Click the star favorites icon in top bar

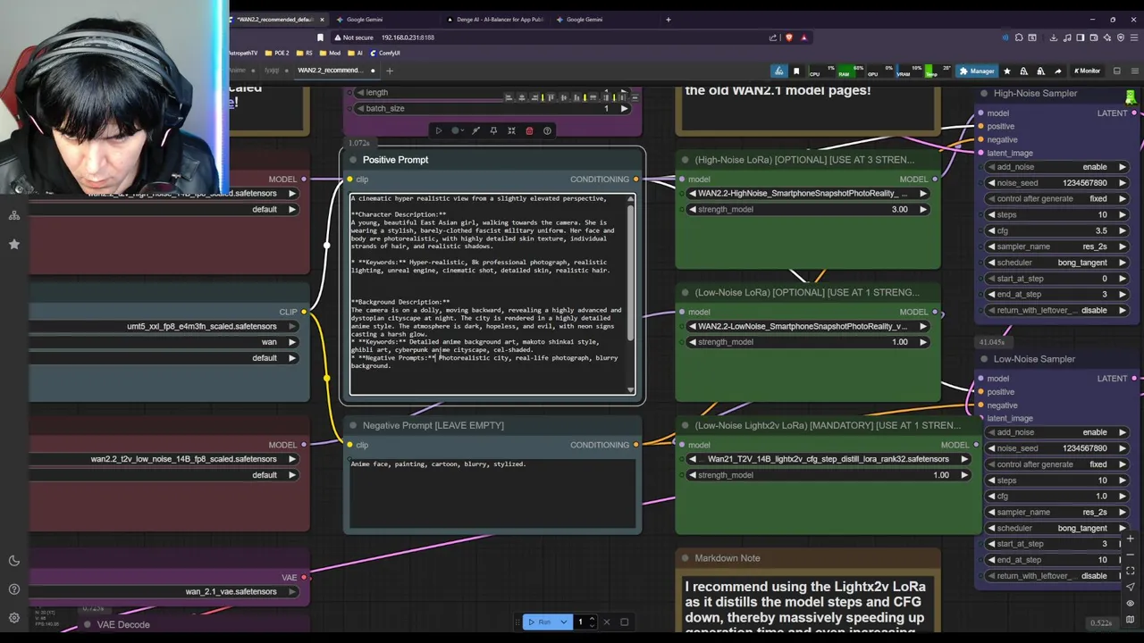point(1007,71)
